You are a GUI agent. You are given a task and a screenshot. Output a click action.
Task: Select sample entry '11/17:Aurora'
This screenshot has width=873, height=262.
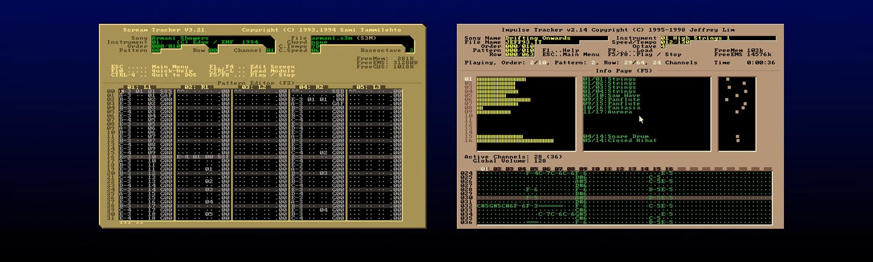[x=608, y=112]
